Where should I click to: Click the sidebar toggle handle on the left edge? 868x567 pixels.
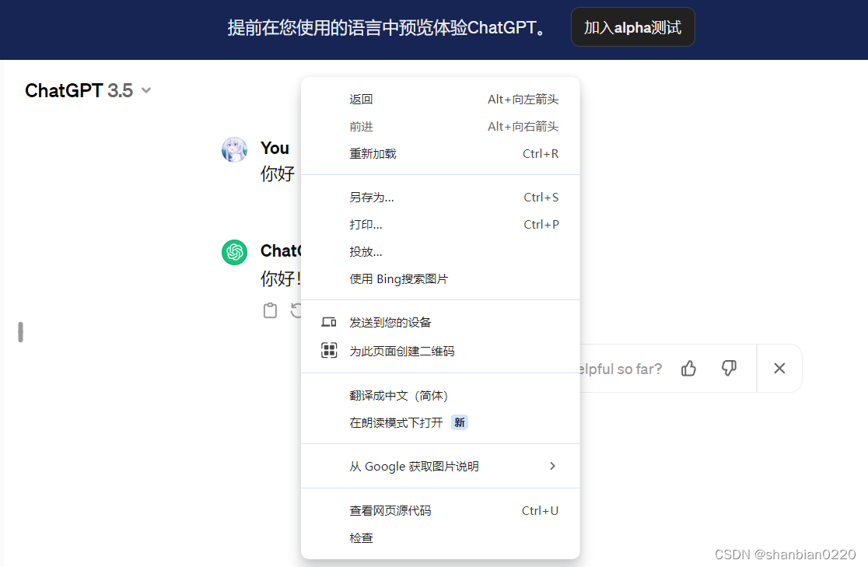pyautogui.click(x=20, y=332)
